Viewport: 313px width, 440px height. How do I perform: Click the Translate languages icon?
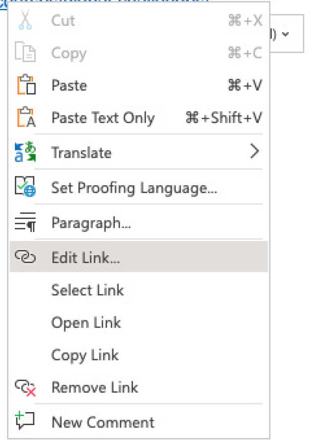tap(24, 152)
